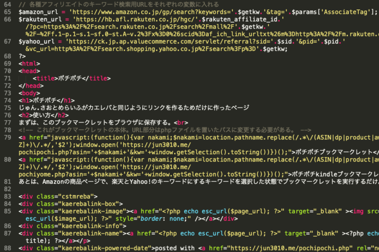This screenshot has width=379, height=252.
Task: Click line number 64 in the gutter
Action: (7, 4)
